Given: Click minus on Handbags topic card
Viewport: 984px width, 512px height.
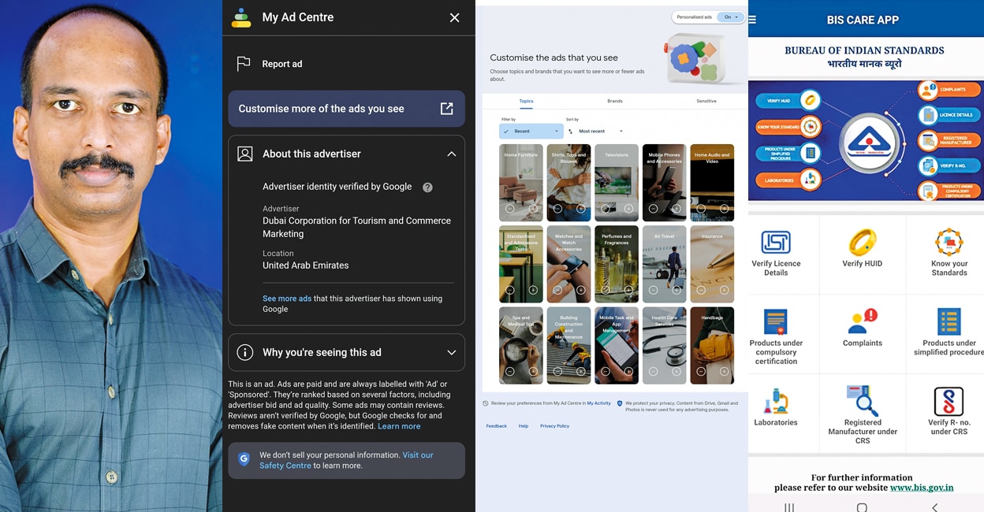Looking at the screenshot, I should (701, 371).
